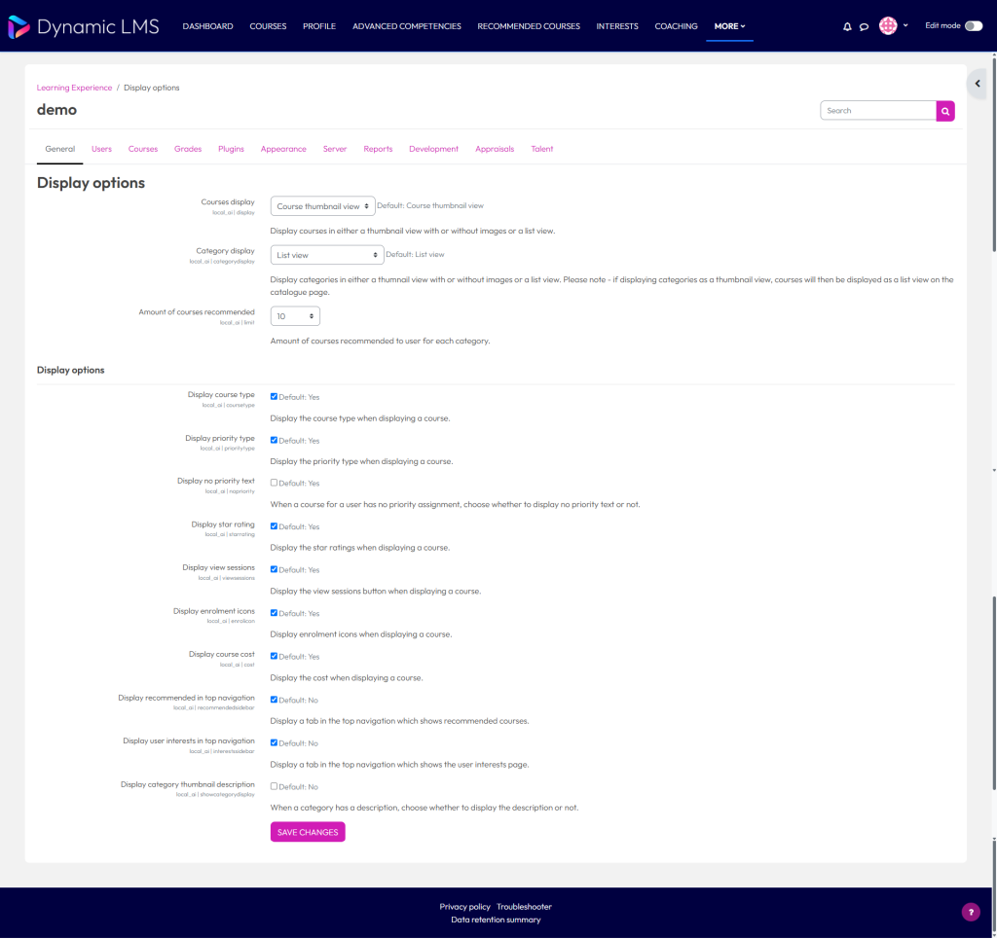This screenshot has height=939, width=997.
Task: Open RECOMMENDED COURSES page
Action: coord(529,26)
